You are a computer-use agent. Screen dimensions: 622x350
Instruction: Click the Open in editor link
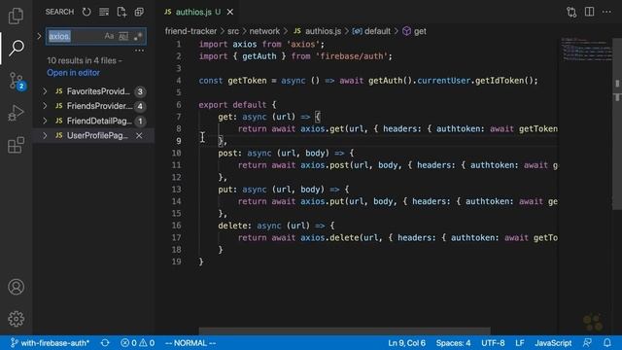(x=74, y=73)
